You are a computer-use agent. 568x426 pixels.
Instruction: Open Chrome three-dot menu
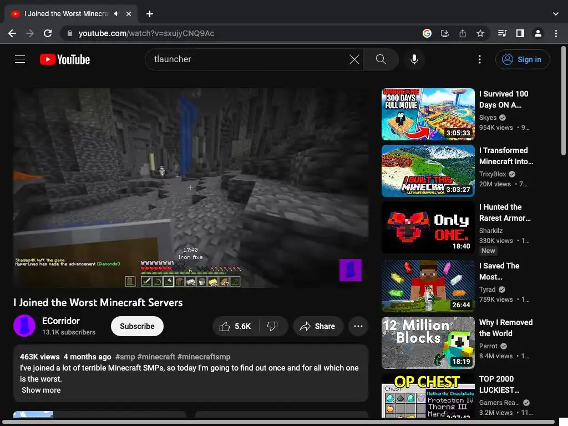pyautogui.click(x=556, y=33)
